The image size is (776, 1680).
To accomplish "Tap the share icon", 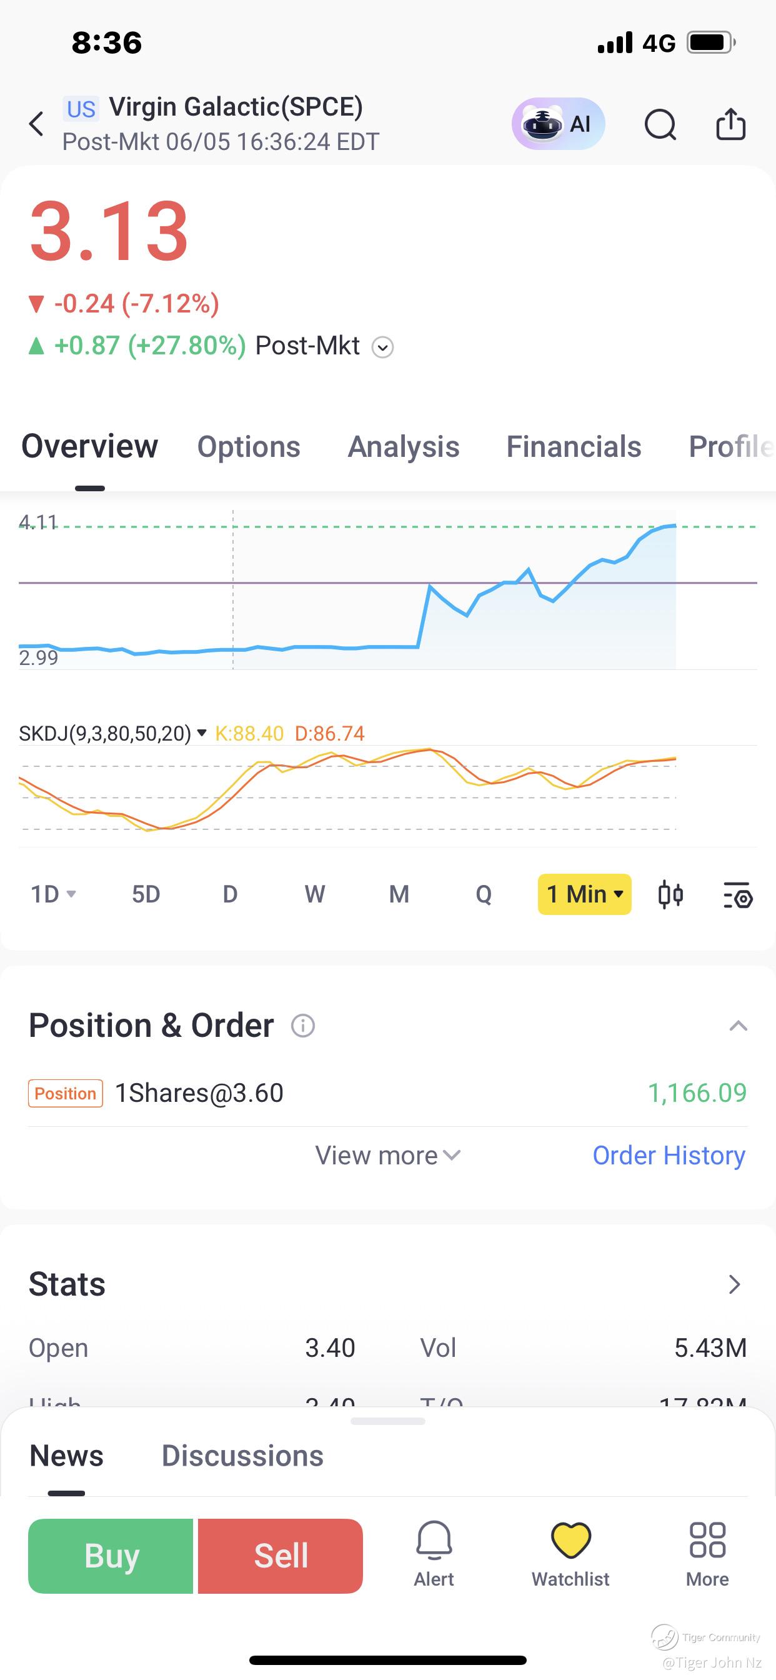I will pyautogui.click(x=730, y=124).
